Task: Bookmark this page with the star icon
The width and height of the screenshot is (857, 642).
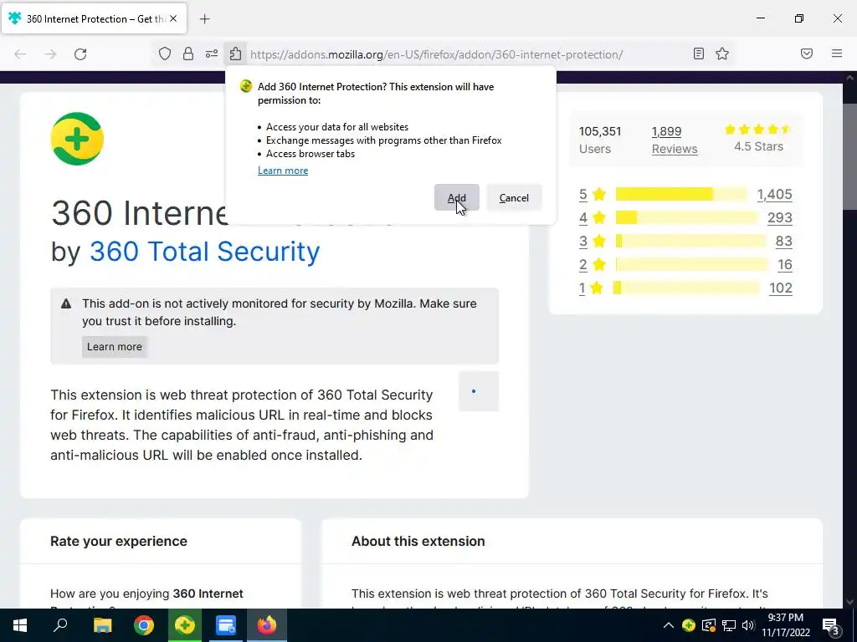Action: pyautogui.click(x=722, y=53)
